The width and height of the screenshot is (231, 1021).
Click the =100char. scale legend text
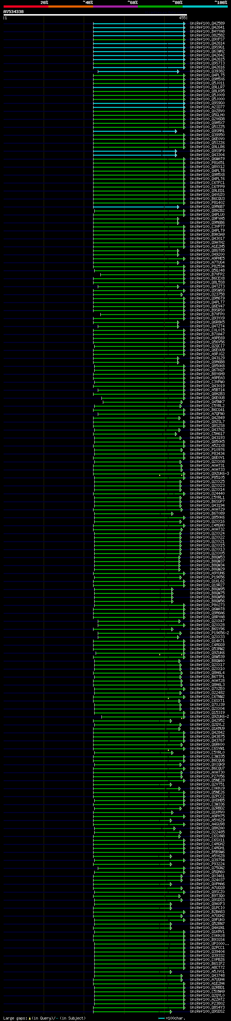175,1018
